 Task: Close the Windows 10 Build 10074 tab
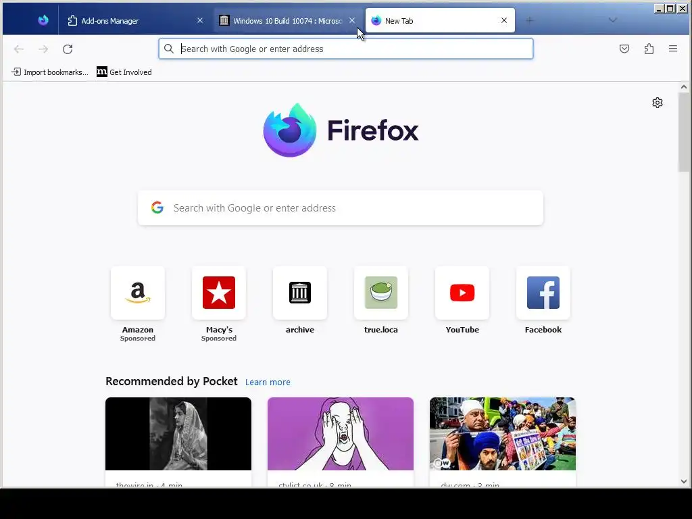point(351,20)
